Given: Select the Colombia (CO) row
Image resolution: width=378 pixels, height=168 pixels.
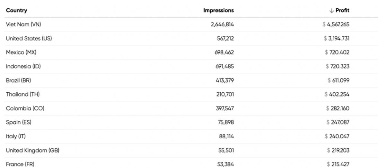Looking at the screenshot, I should pyautogui.click(x=25, y=108).
